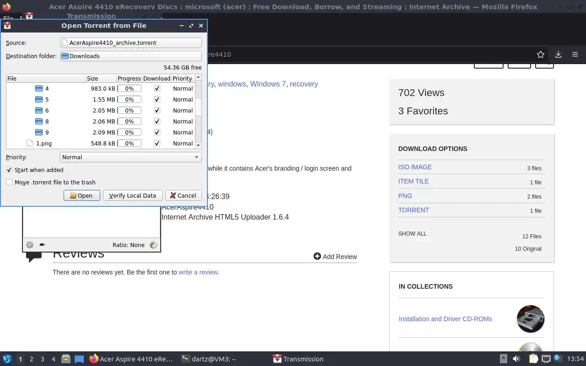Switch to the Acer Aspire Firefox taskbar item
Image resolution: width=586 pixels, height=366 pixels.
(131, 359)
